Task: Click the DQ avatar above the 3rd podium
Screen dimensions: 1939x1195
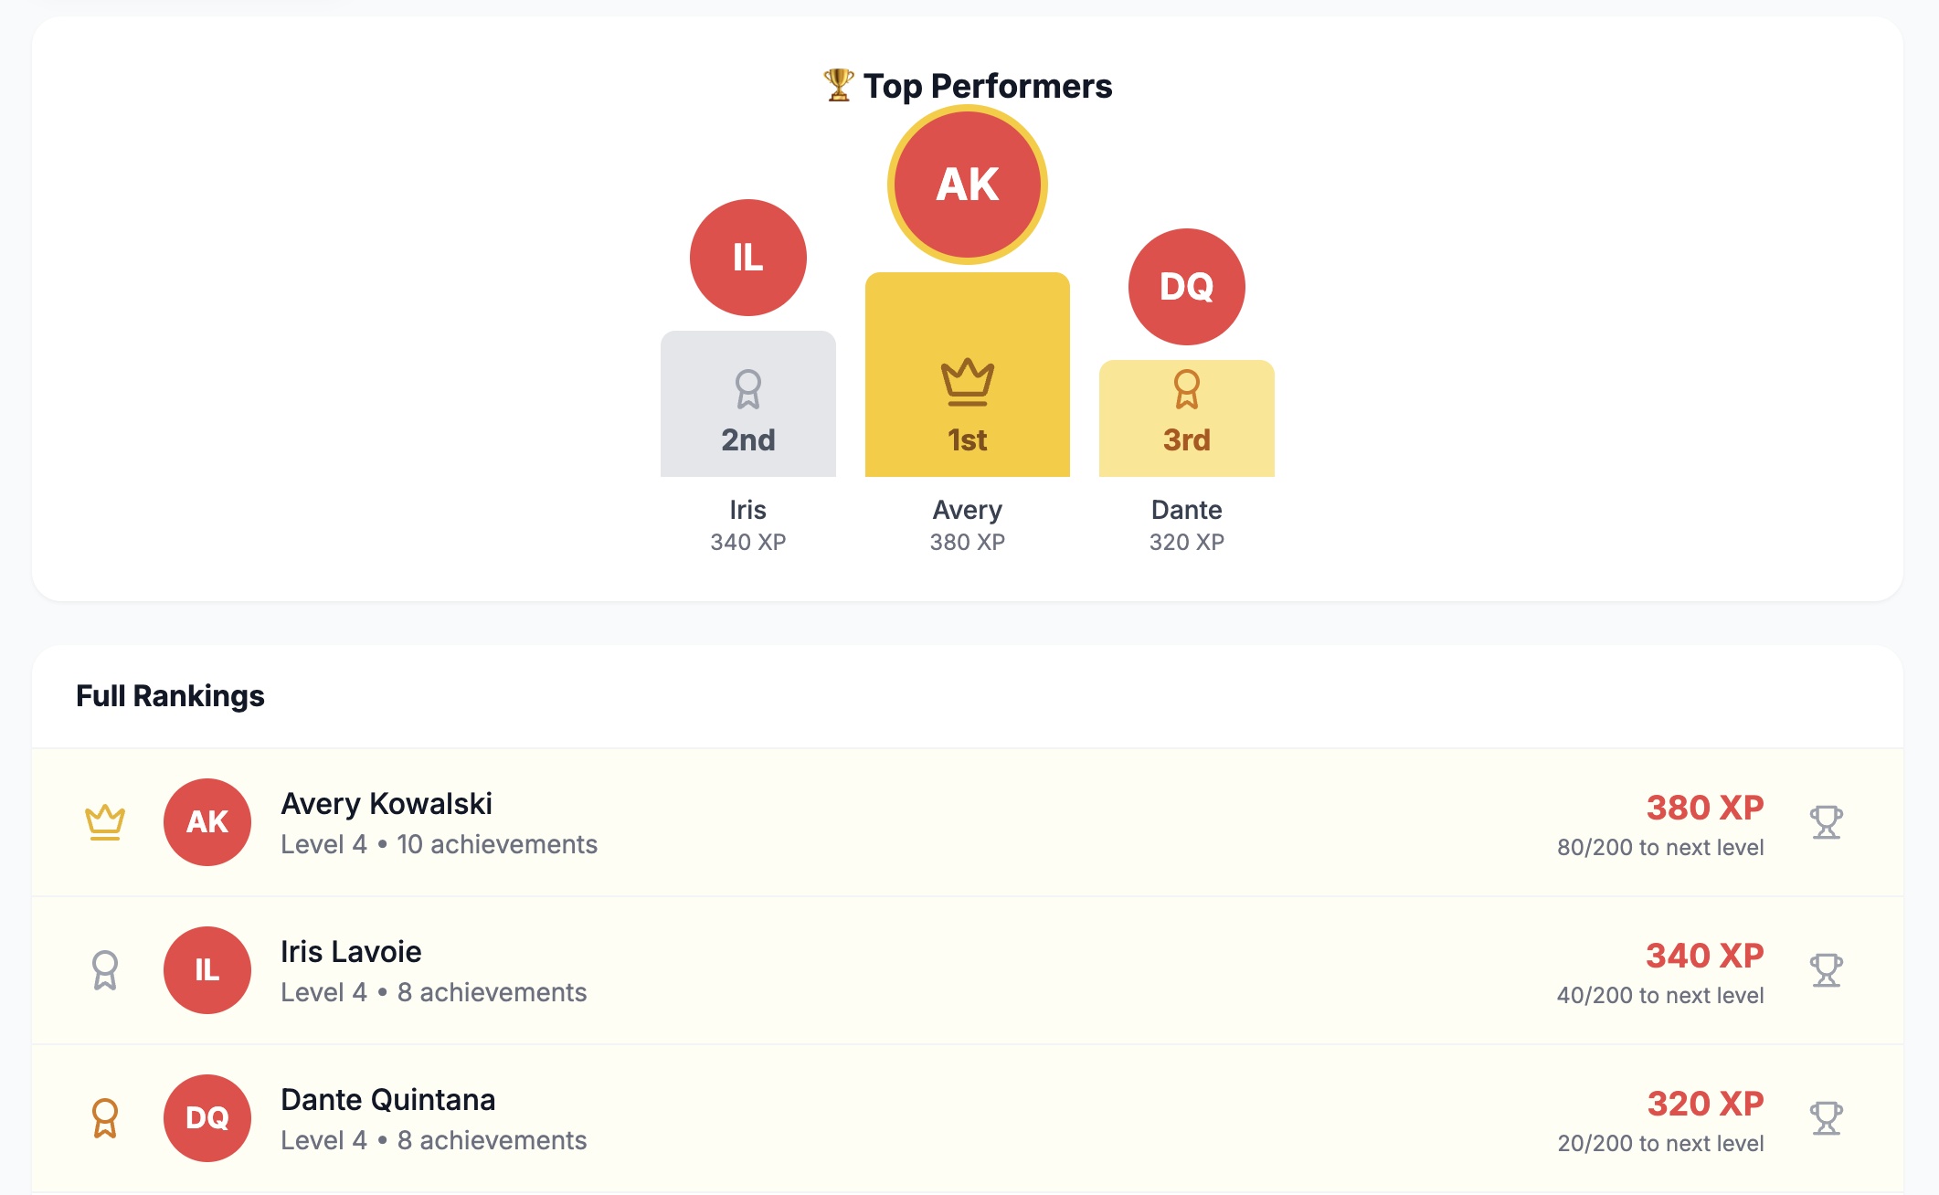Action: tap(1186, 287)
